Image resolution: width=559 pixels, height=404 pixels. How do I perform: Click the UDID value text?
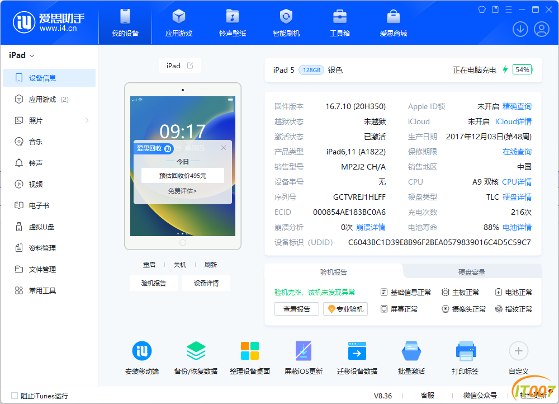(x=439, y=242)
